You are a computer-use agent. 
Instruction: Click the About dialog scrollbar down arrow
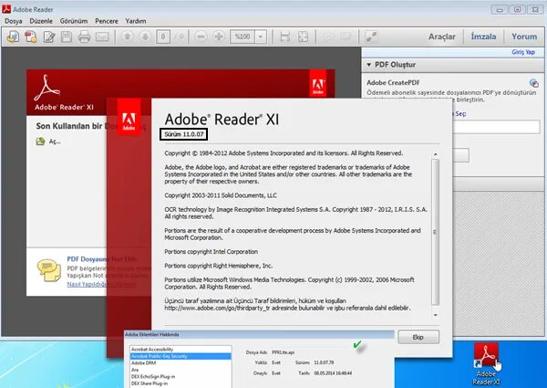(435, 315)
